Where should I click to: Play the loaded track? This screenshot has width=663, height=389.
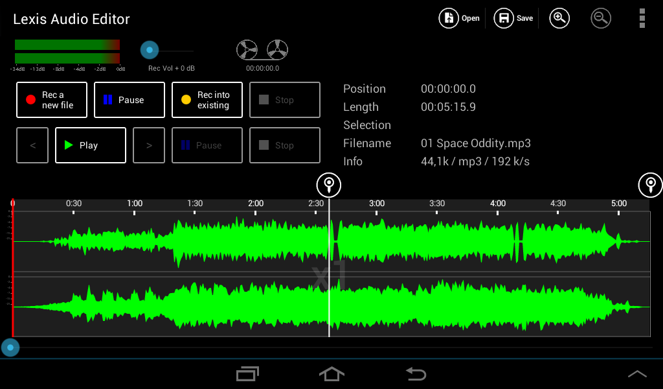(x=91, y=145)
